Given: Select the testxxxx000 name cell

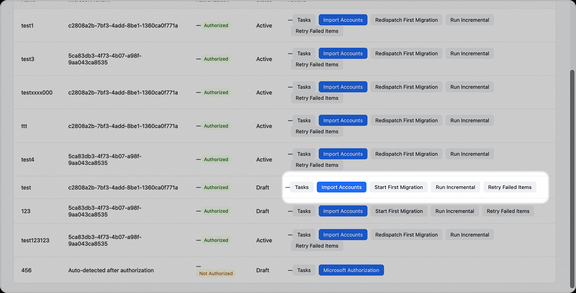Looking at the screenshot, I should coord(37,93).
